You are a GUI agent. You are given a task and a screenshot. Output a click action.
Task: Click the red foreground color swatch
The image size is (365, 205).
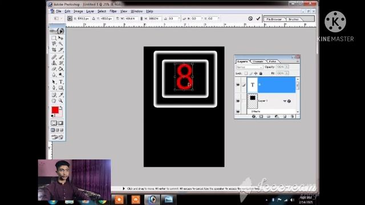tap(55, 110)
